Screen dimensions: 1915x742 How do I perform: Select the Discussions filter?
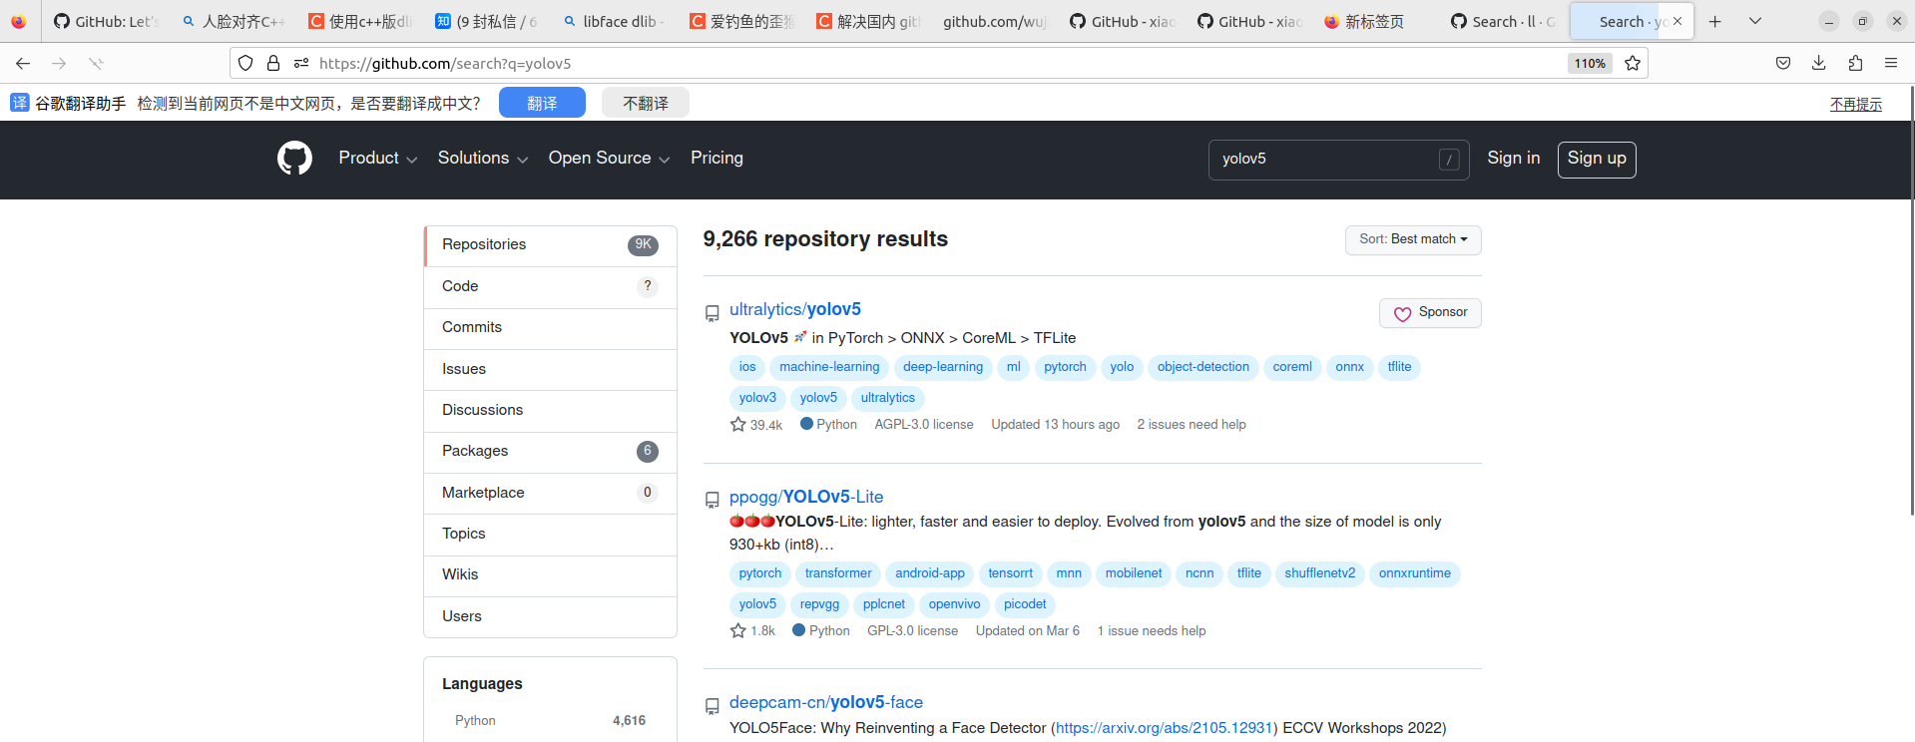[550, 411]
